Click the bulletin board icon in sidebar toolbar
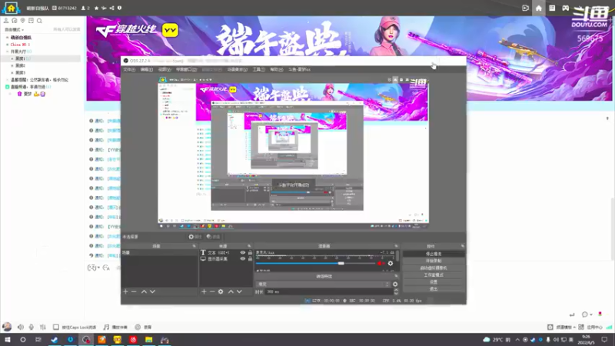This screenshot has width=615, height=346. (31, 21)
